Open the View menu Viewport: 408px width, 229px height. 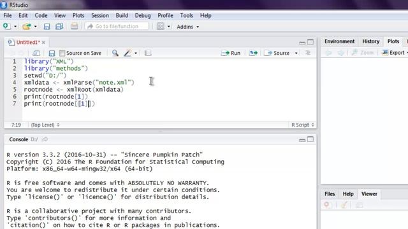(x=60, y=15)
